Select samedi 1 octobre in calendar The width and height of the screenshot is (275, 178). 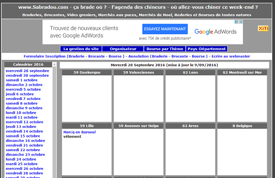22,80
